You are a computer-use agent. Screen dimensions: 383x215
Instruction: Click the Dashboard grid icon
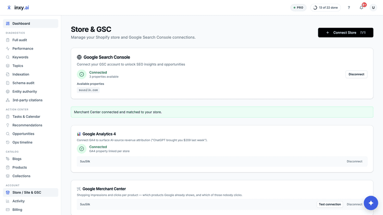pos(8,24)
